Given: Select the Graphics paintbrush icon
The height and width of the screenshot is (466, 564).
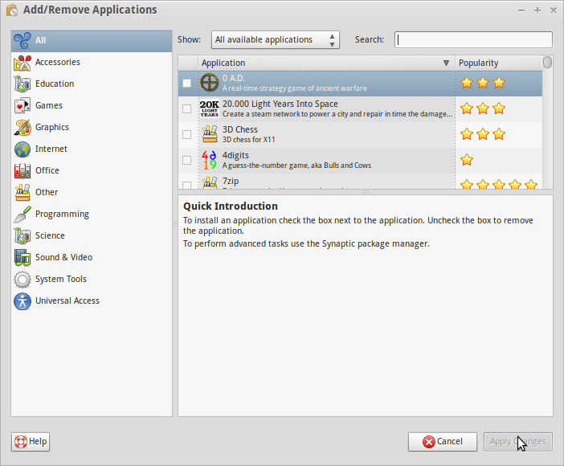Looking at the screenshot, I should pos(22,128).
